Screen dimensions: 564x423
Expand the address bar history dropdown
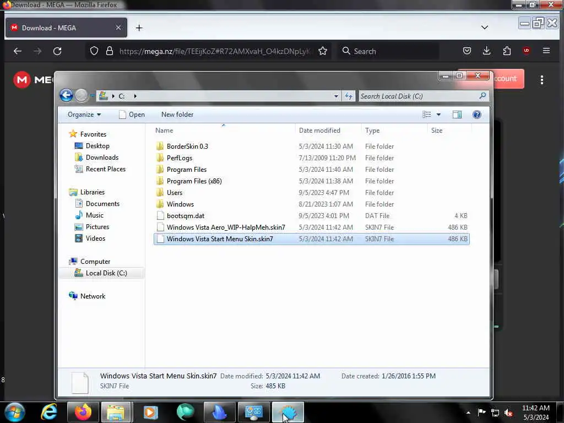point(336,96)
